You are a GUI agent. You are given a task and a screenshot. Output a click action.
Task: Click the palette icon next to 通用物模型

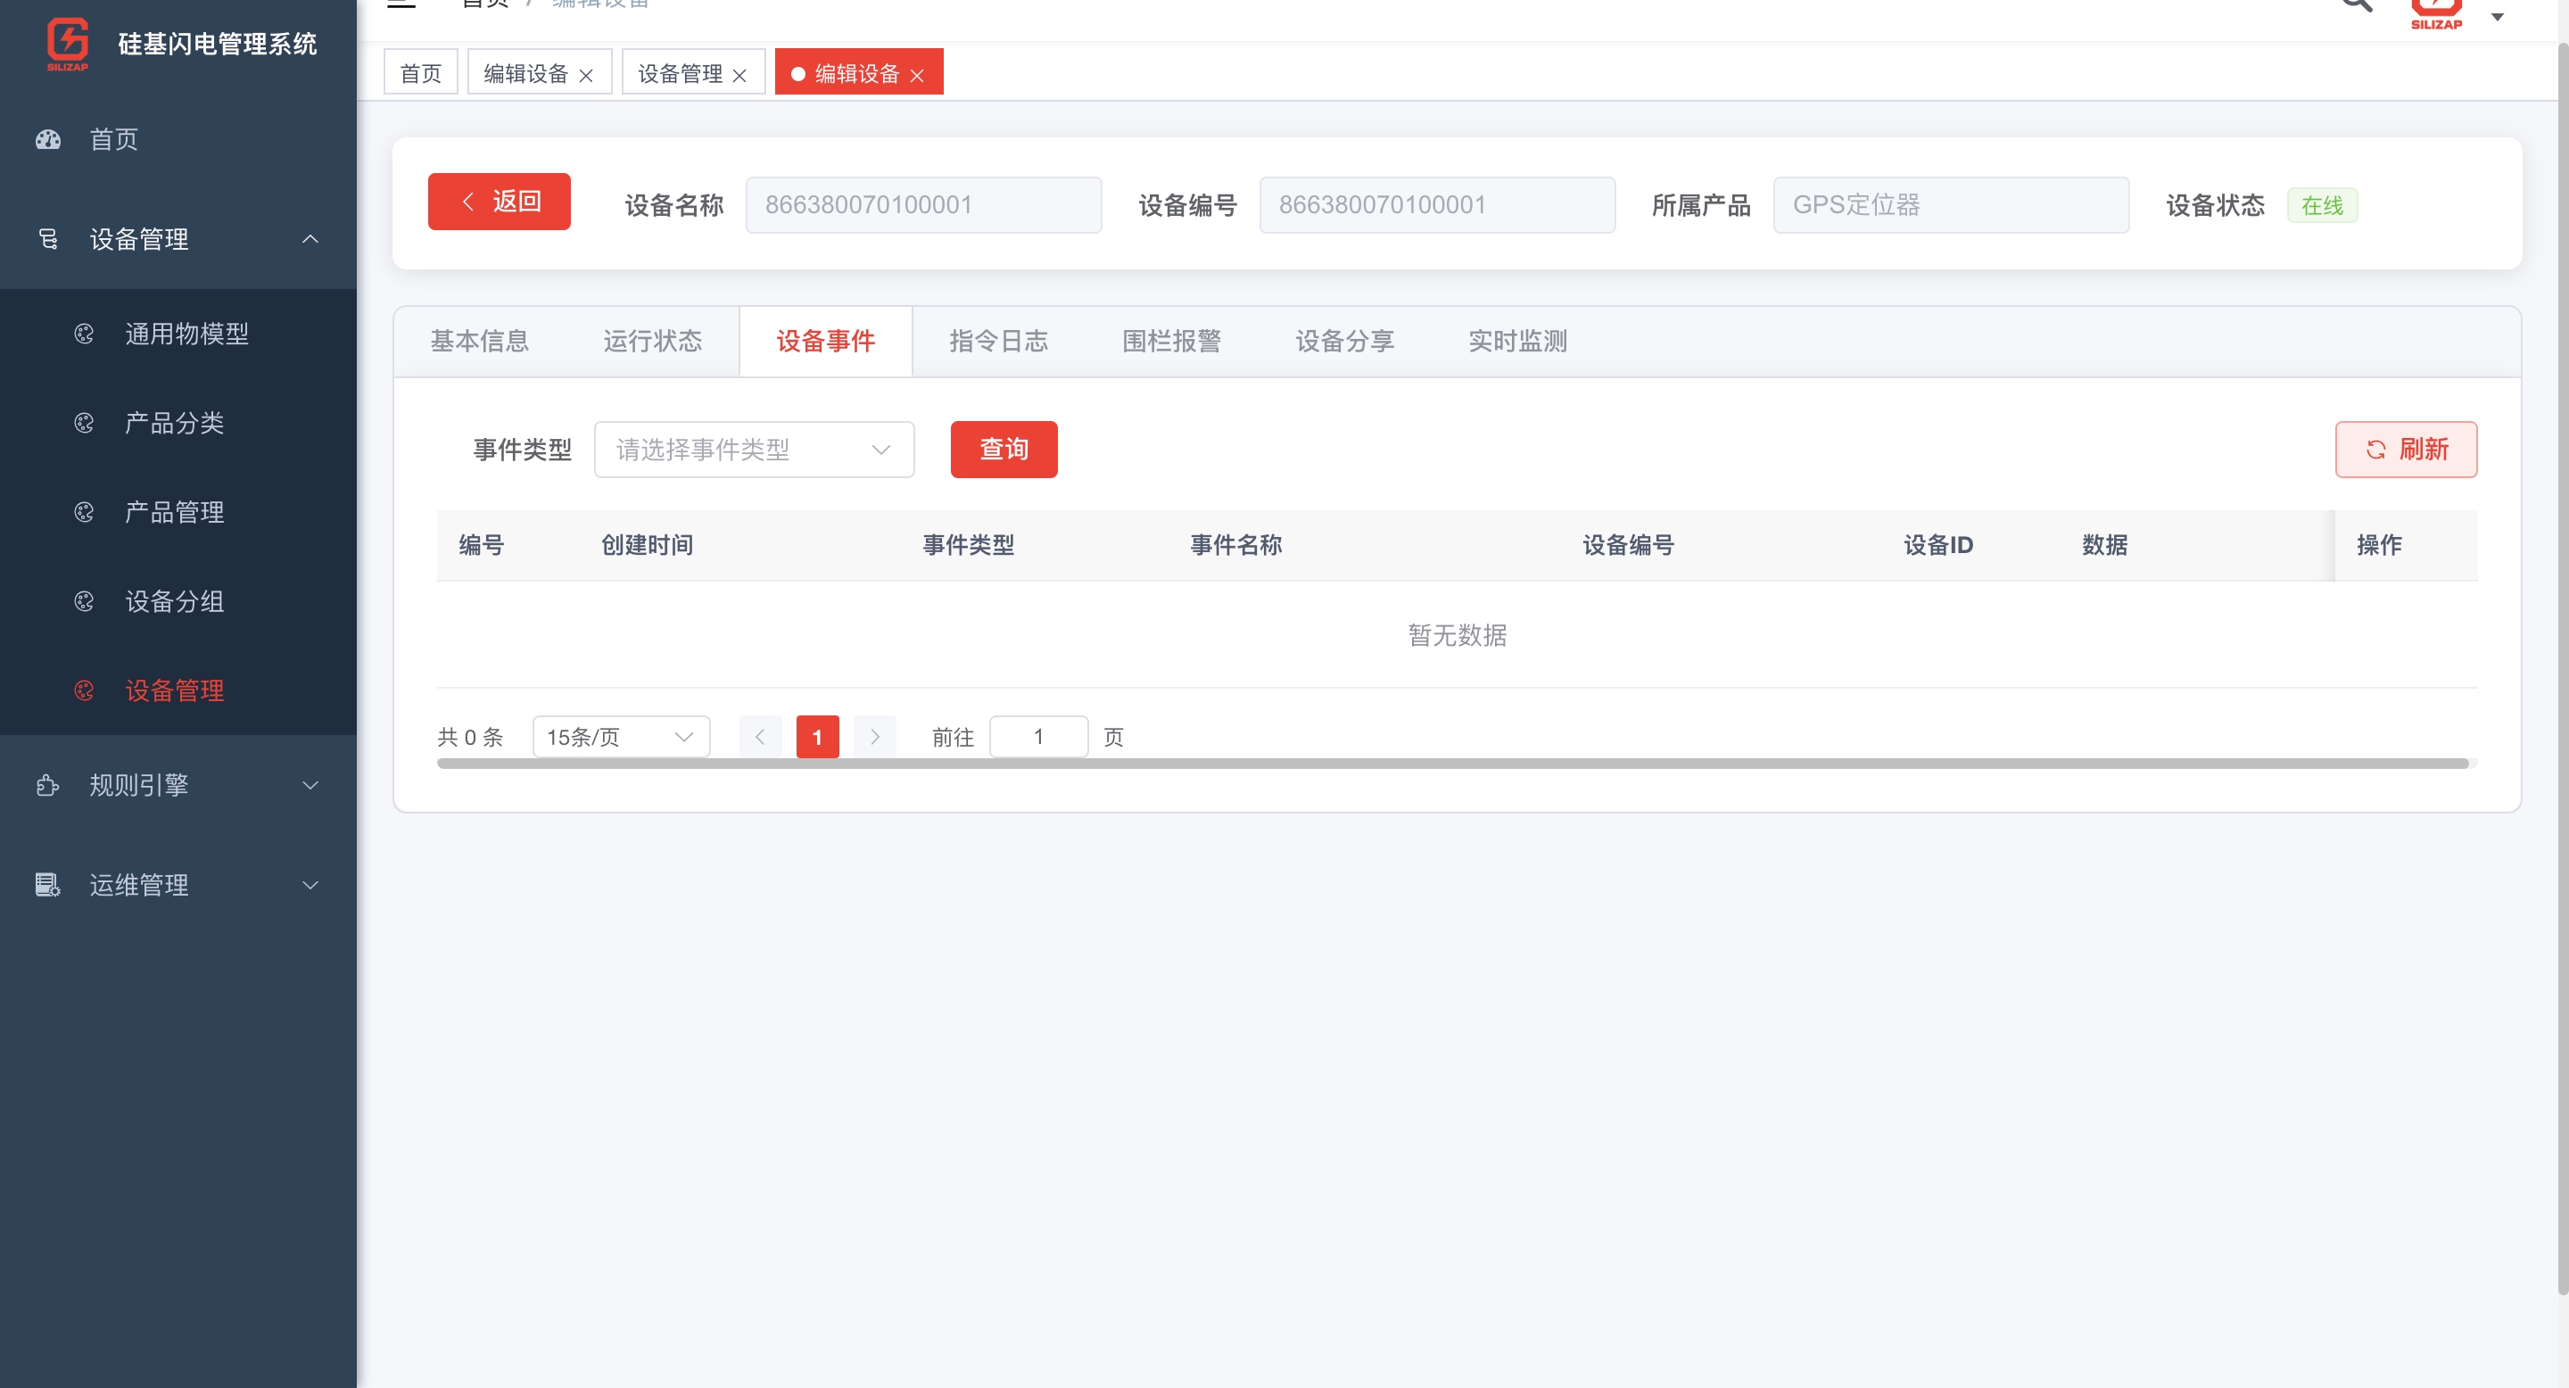pyautogui.click(x=85, y=334)
